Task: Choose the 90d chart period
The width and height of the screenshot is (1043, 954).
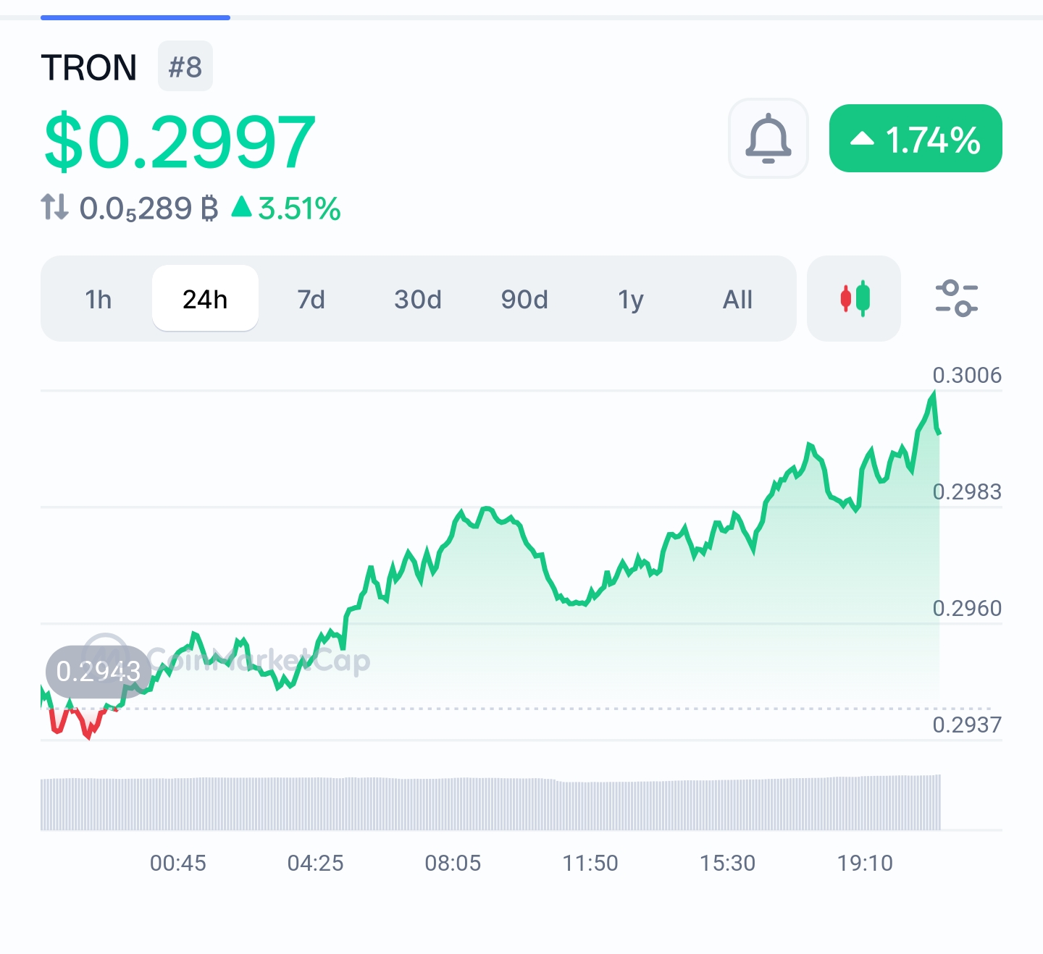Action: tap(524, 299)
